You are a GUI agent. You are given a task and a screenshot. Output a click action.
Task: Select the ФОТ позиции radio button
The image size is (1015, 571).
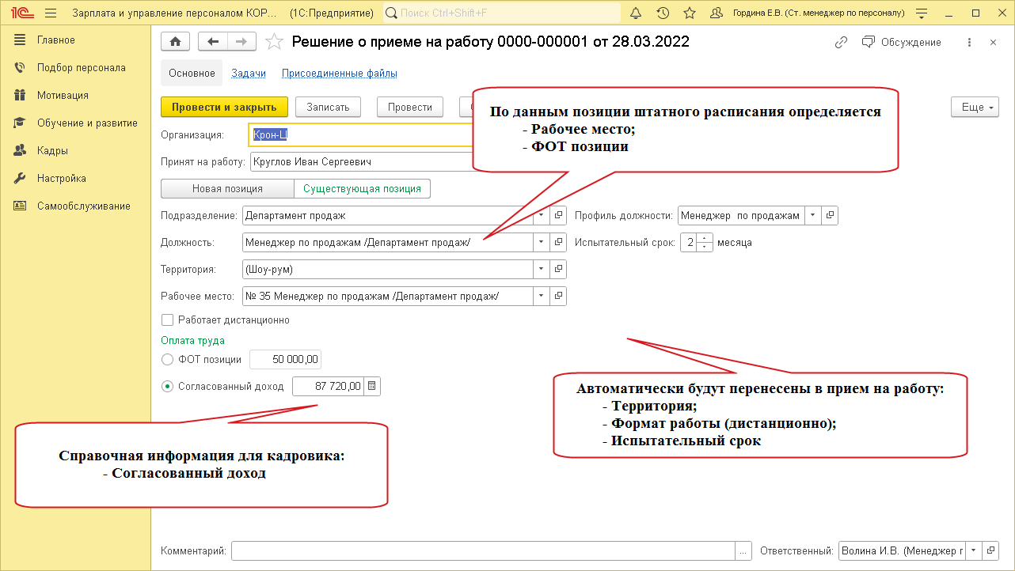167,359
